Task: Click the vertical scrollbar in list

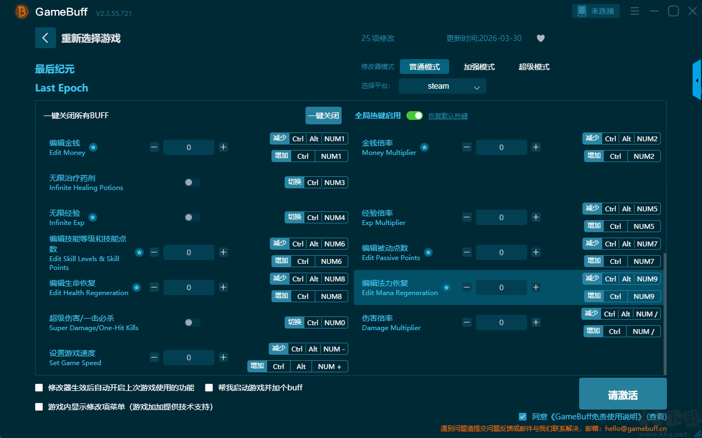Action: [x=665, y=314]
